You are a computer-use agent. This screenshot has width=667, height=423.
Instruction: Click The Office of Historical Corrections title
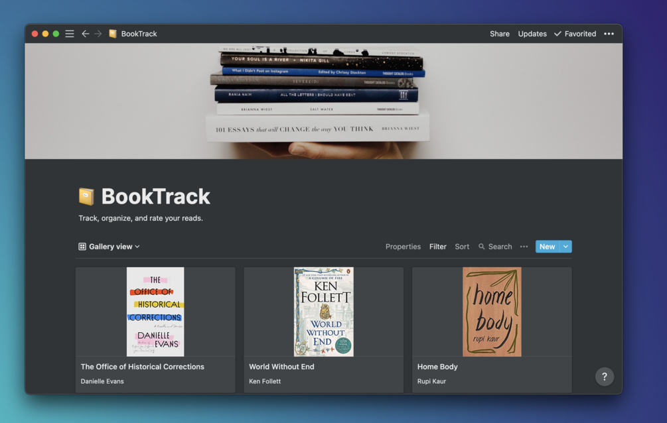143,367
